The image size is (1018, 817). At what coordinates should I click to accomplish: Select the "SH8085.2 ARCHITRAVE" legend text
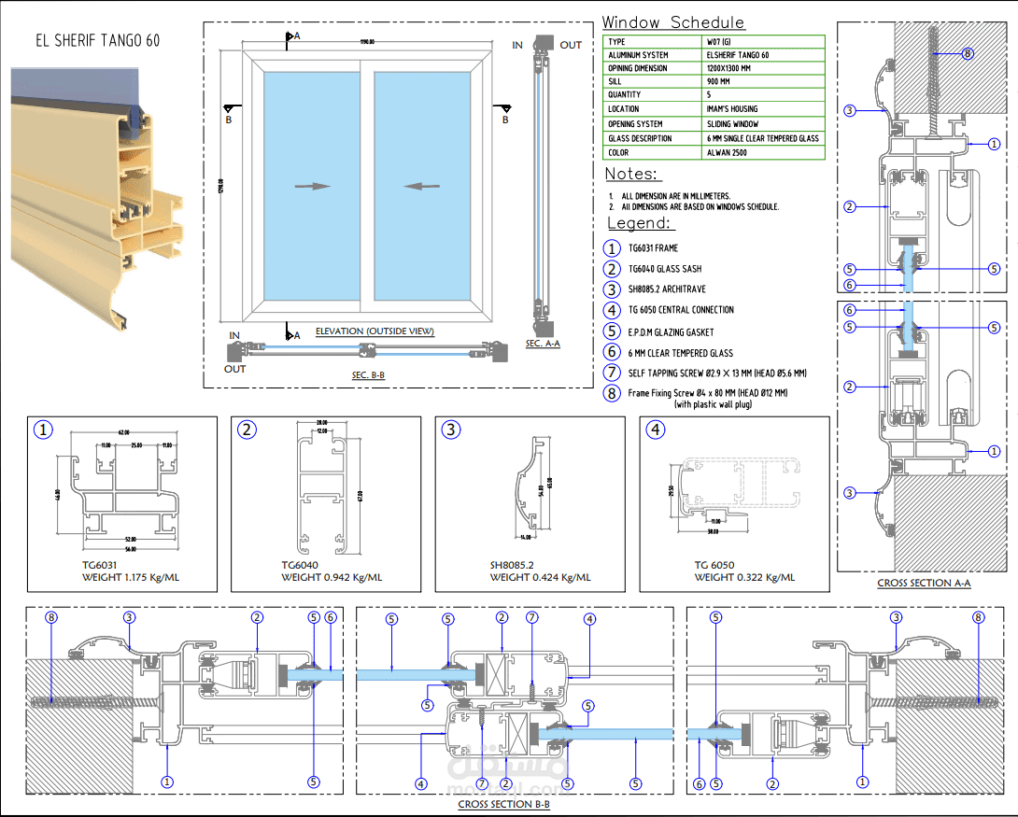(x=667, y=289)
